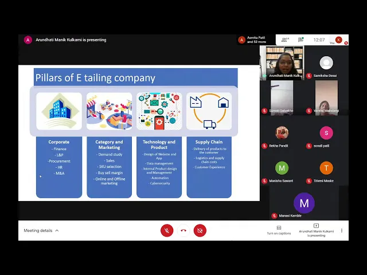Click the red hang up call button
The width and height of the screenshot is (367, 275).
183,230
